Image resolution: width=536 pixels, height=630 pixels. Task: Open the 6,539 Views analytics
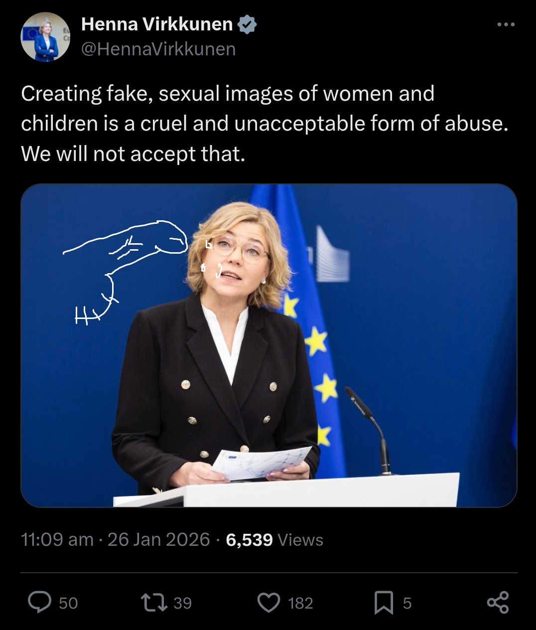coord(274,540)
